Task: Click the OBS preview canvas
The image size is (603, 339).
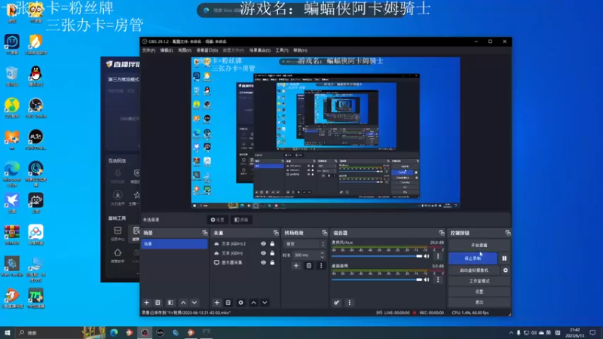Action: tap(326, 133)
